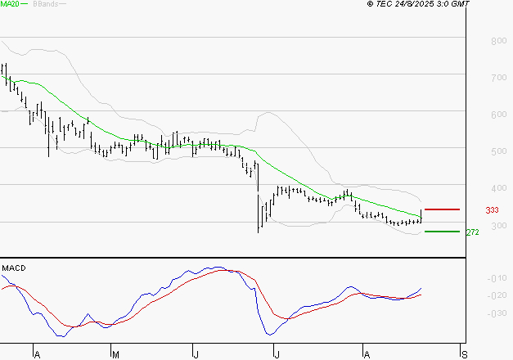Toggle the BBands legend entry
The width and height of the screenshot is (513, 360).
[44, 4]
